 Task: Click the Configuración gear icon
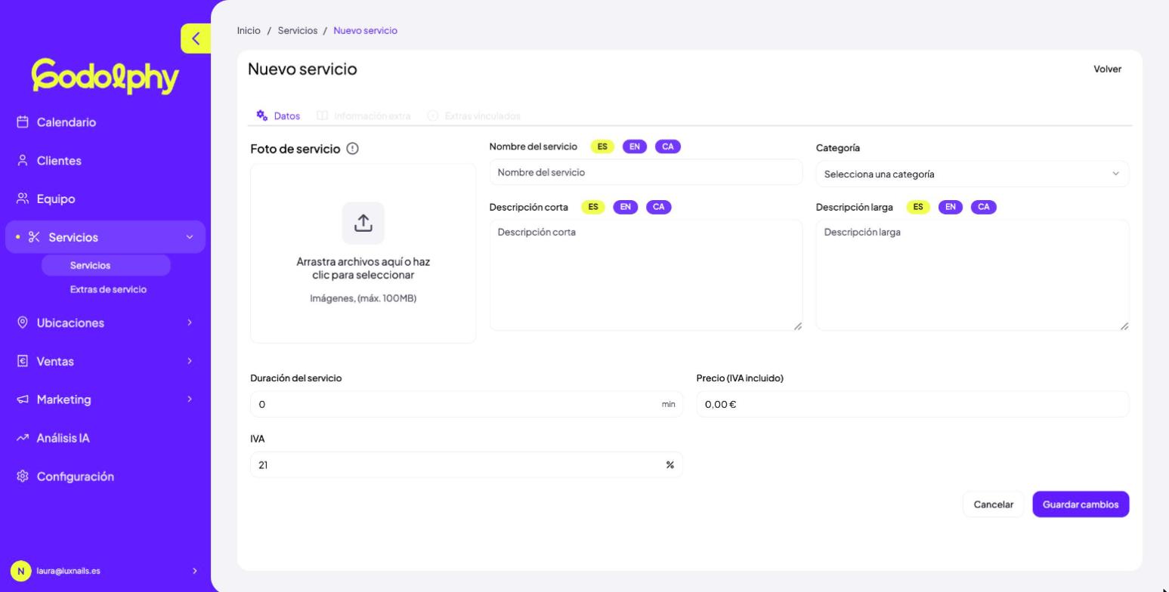click(23, 476)
